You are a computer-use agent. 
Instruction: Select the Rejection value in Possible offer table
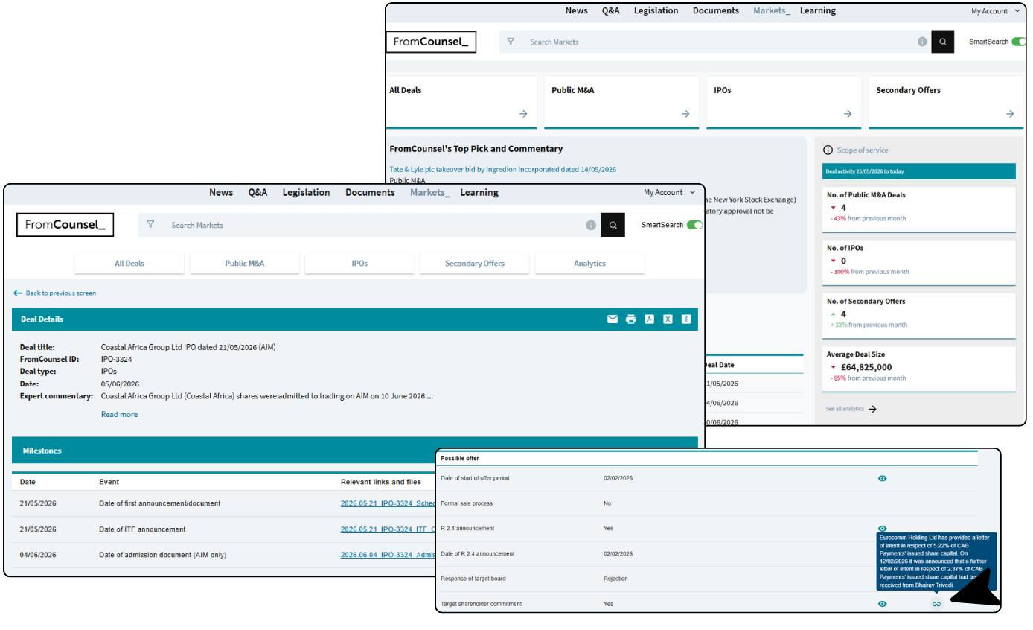click(615, 579)
